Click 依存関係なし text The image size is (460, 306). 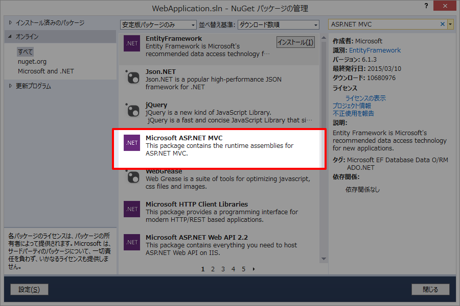coord(362,189)
